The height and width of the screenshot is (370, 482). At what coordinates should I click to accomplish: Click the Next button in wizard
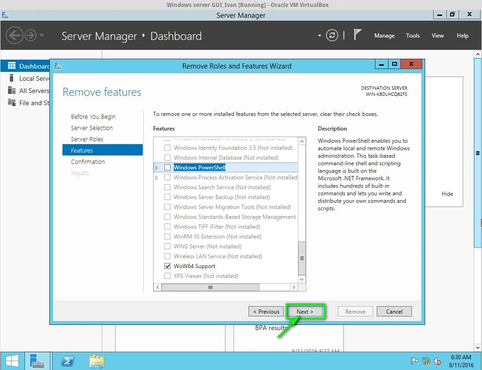(305, 312)
